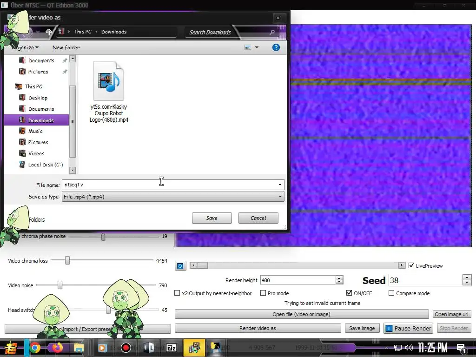
Task: Click Open file (video or image)
Action: 301,314
